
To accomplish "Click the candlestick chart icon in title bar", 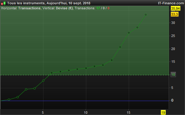I will (x=3, y=3).
